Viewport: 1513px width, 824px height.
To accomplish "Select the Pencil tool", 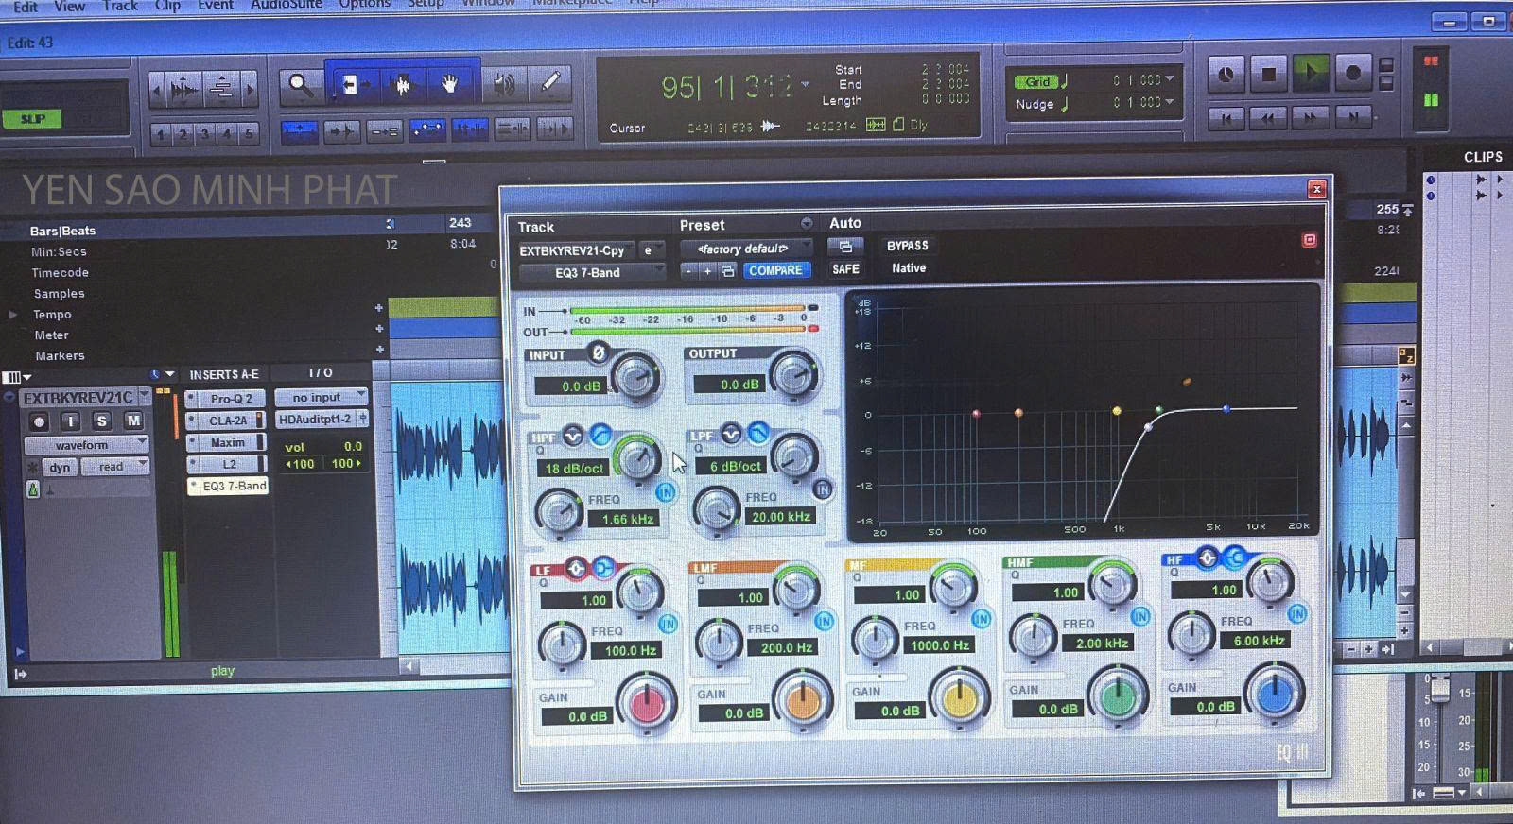I will (x=550, y=83).
